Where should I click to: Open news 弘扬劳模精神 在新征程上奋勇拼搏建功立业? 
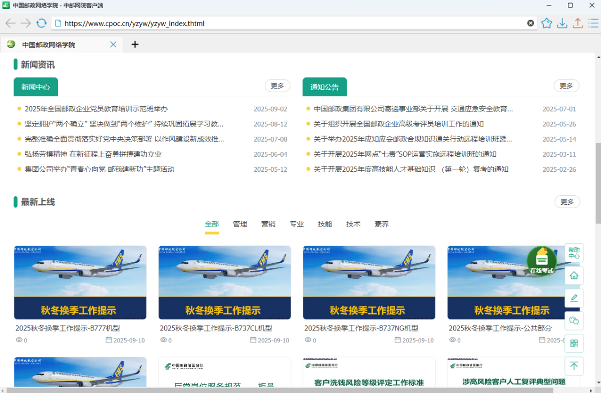93,154
